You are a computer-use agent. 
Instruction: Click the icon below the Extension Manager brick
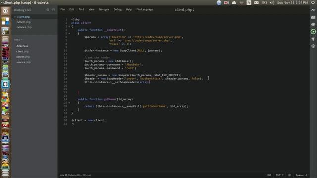pos(313,24)
